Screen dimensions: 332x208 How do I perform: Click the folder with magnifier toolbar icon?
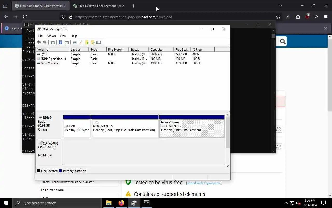pyautogui.click(x=93, y=42)
